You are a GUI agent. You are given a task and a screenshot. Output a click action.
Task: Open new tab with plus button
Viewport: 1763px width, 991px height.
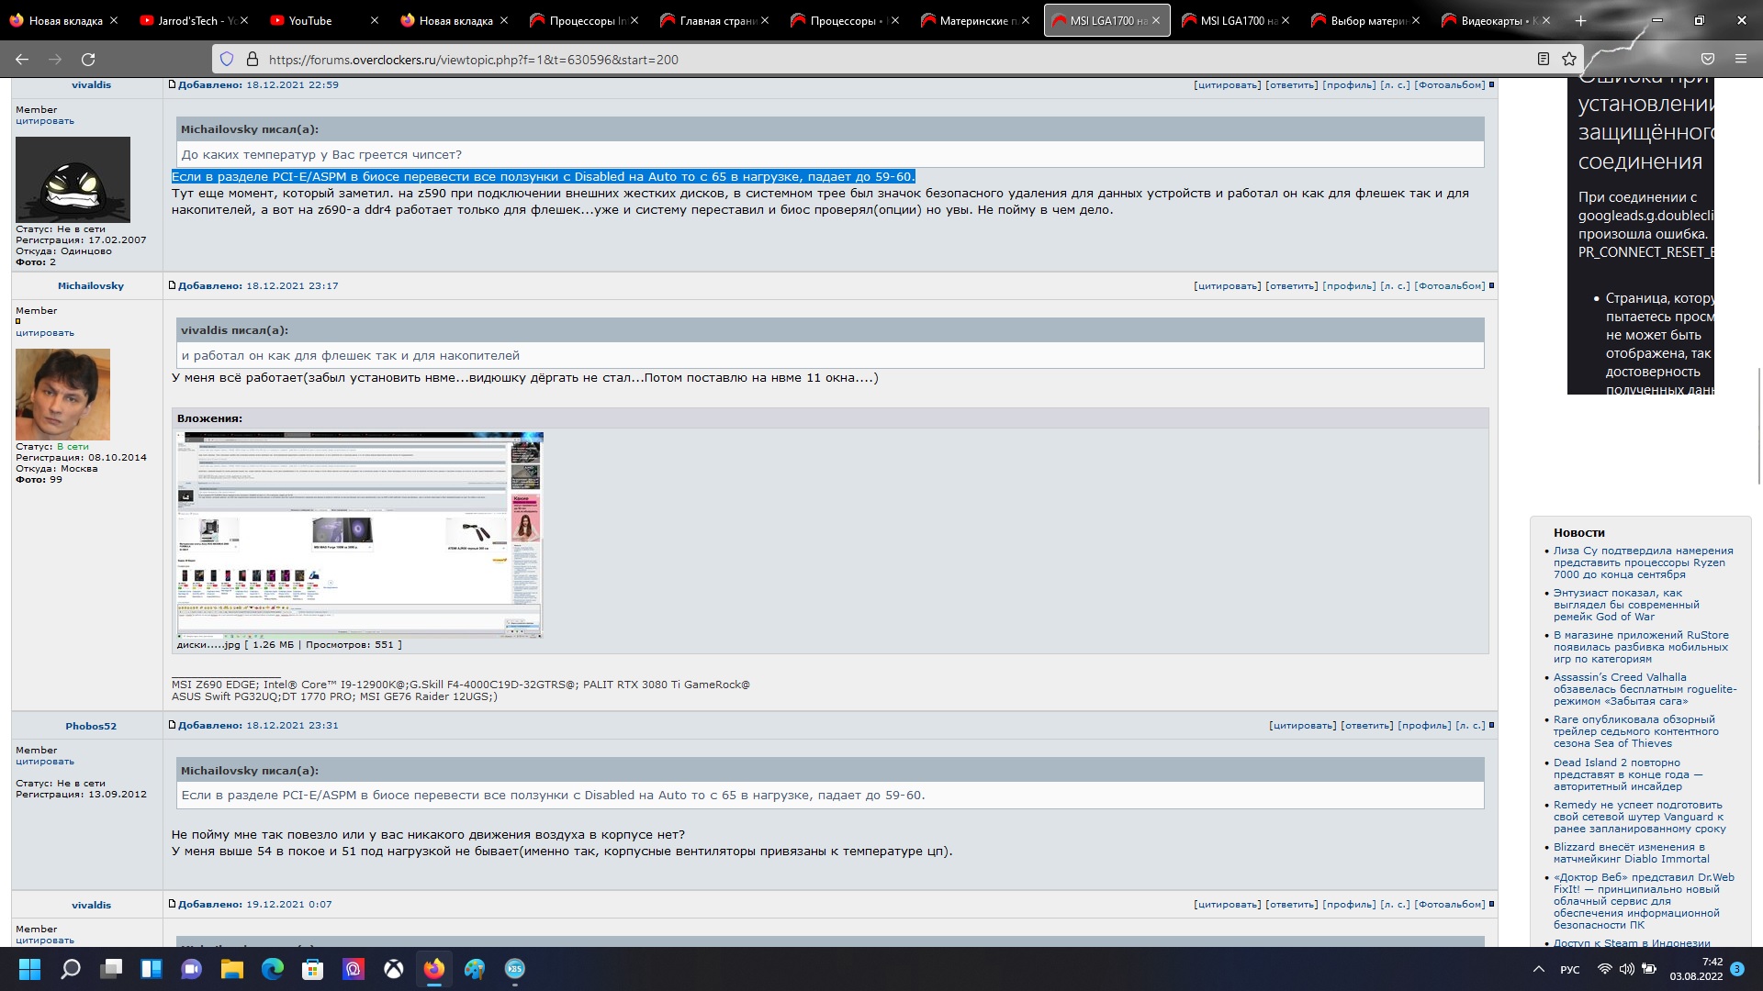1580,20
